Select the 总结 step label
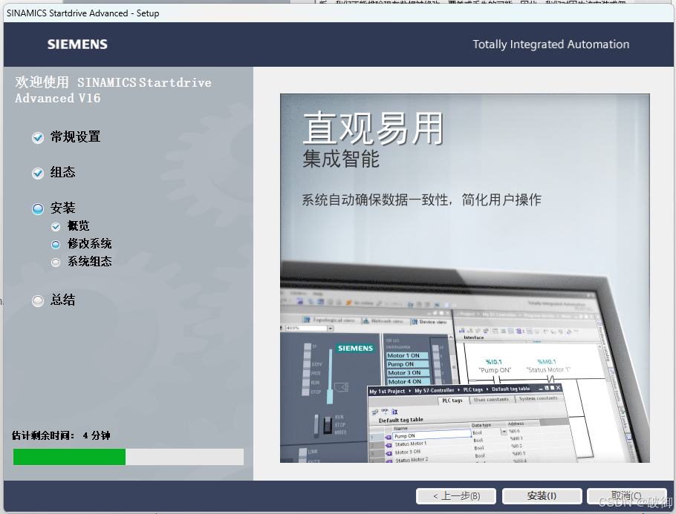This screenshot has width=676, height=514. click(x=63, y=300)
